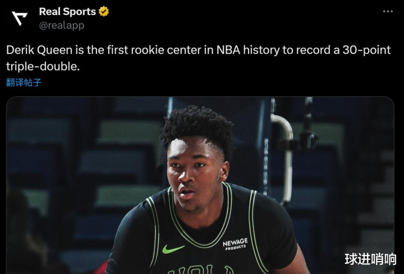Open the three-dot more options menu
This screenshot has width=404, height=274.
pos(388,11)
